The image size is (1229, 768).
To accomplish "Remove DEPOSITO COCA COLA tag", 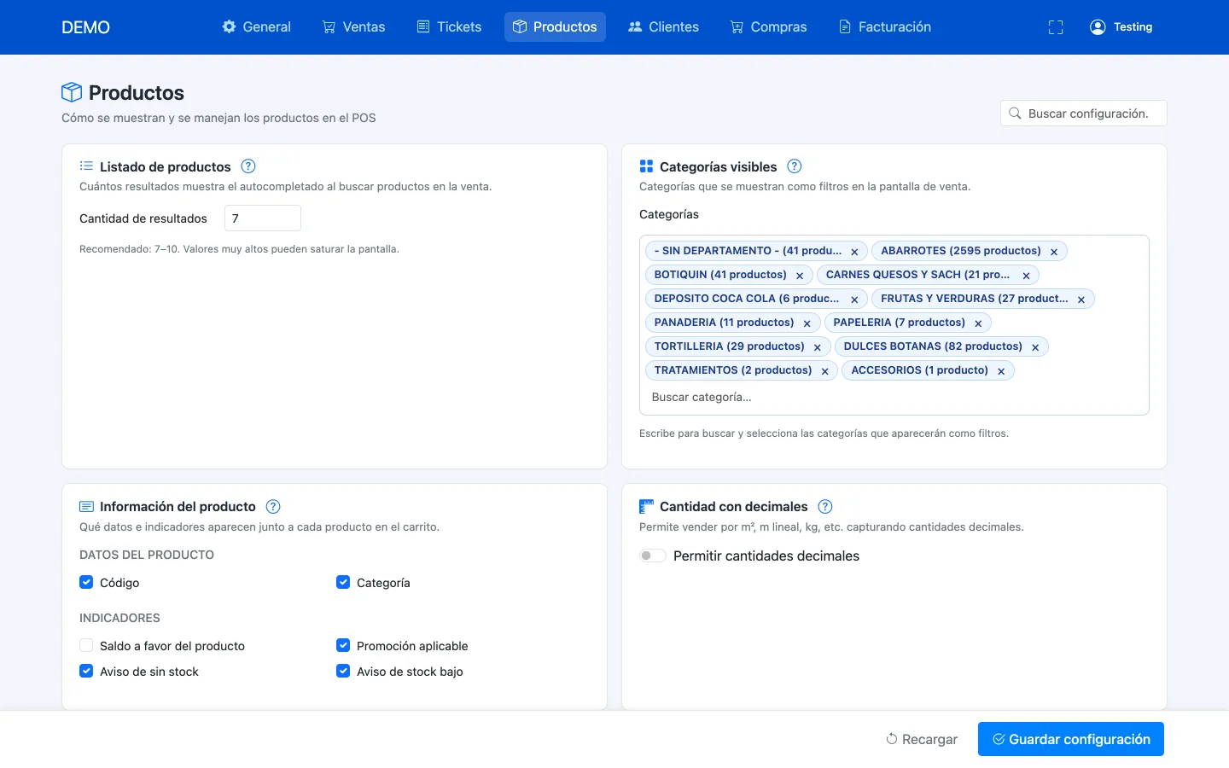I will point(854,300).
